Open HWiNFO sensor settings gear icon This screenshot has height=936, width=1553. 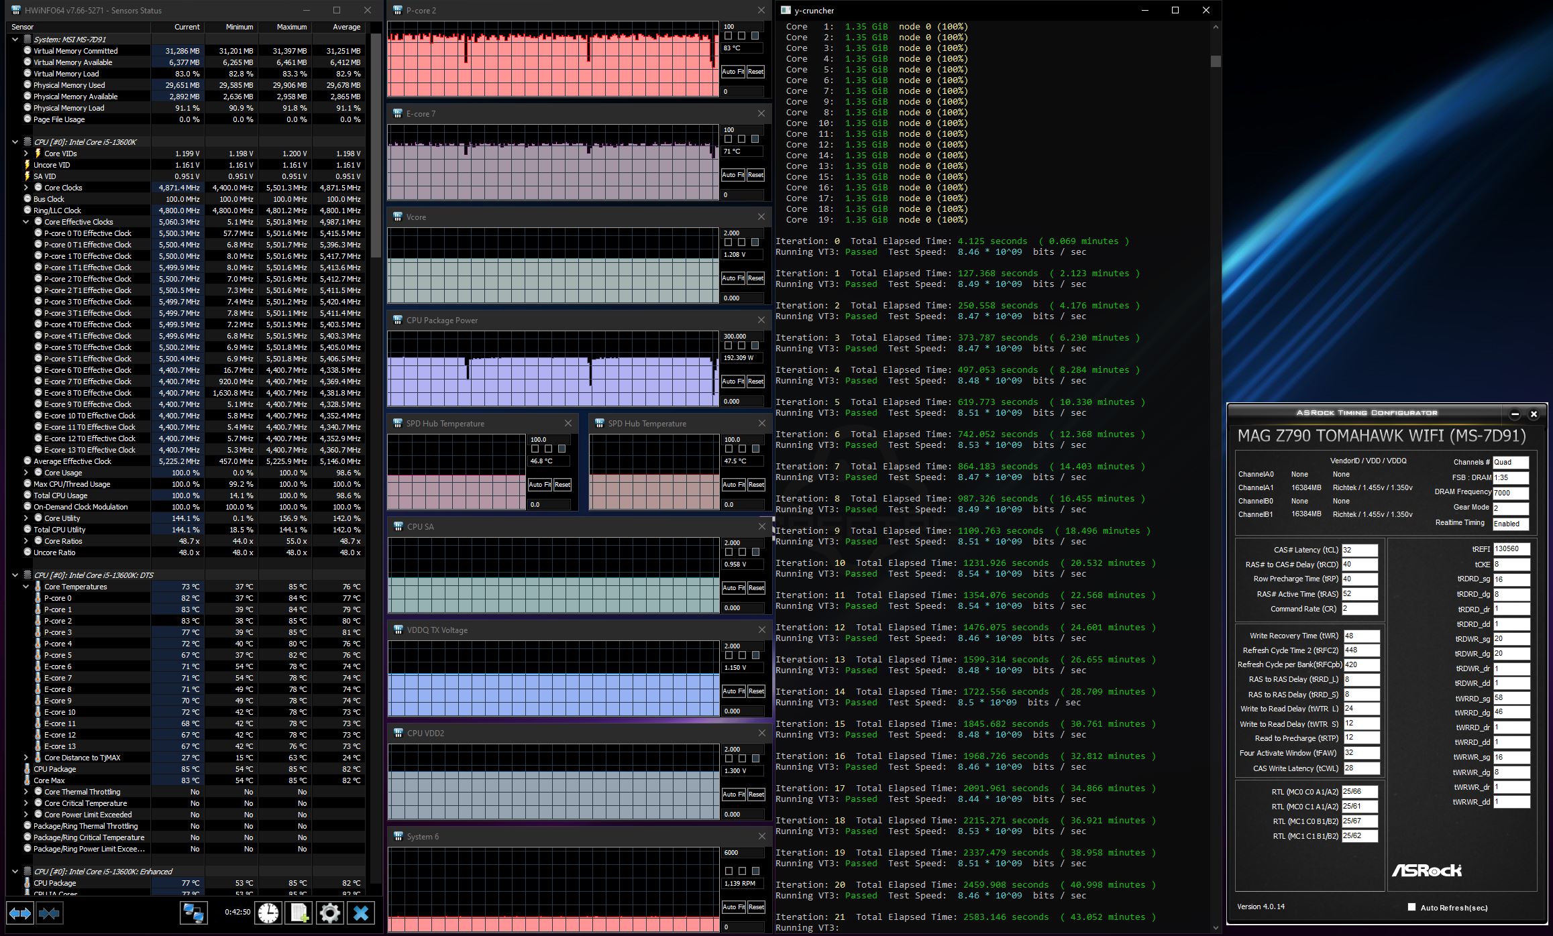pos(329,913)
